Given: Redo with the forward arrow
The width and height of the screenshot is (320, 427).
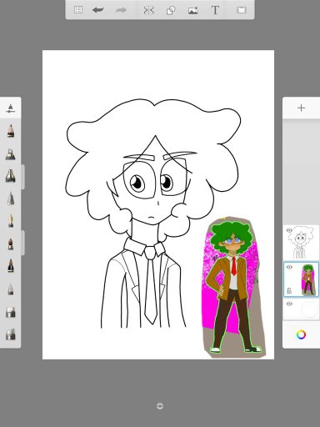Looking at the screenshot, I should [121, 10].
